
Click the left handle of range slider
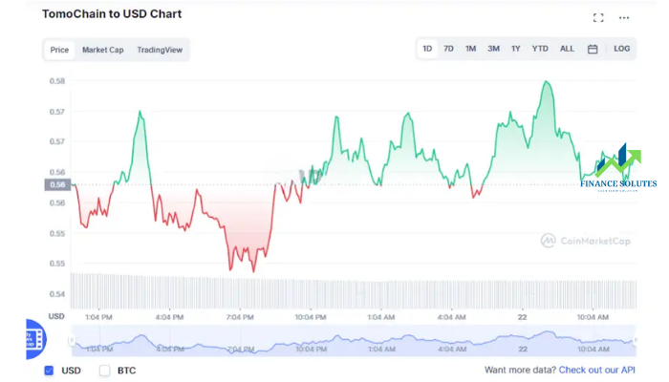point(72,340)
